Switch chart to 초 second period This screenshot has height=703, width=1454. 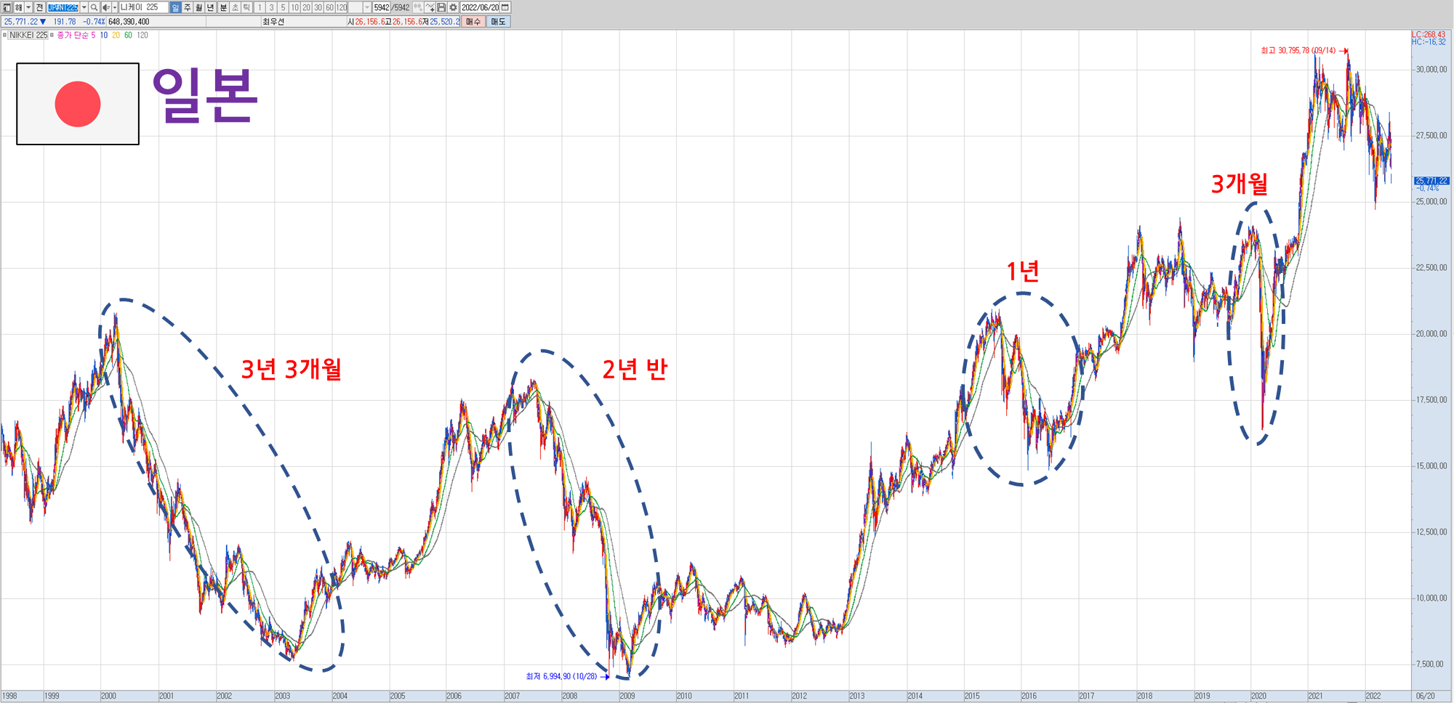pos(235,7)
